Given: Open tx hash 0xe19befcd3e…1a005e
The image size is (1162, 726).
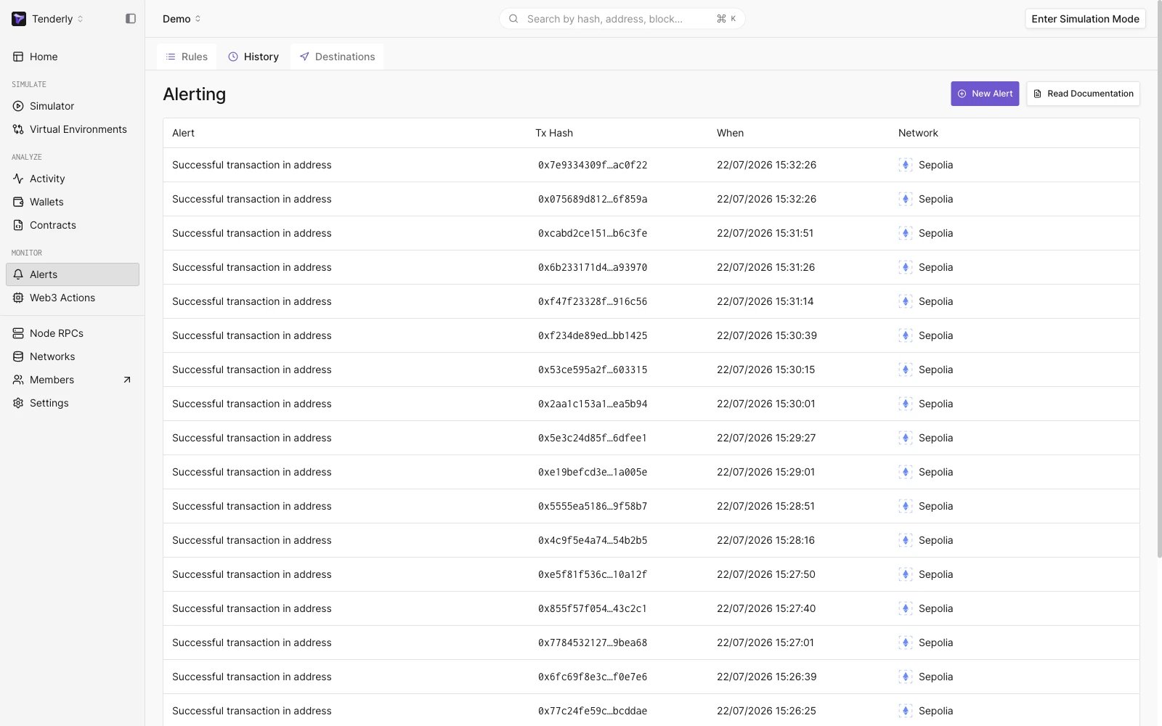Looking at the screenshot, I should pos(593,472).
